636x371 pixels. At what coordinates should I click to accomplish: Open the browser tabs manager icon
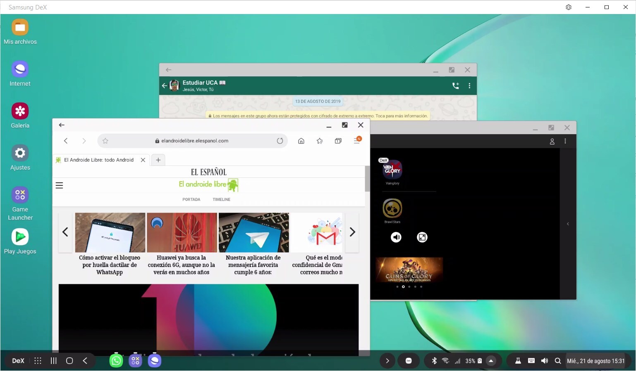[x=338, y=141]
